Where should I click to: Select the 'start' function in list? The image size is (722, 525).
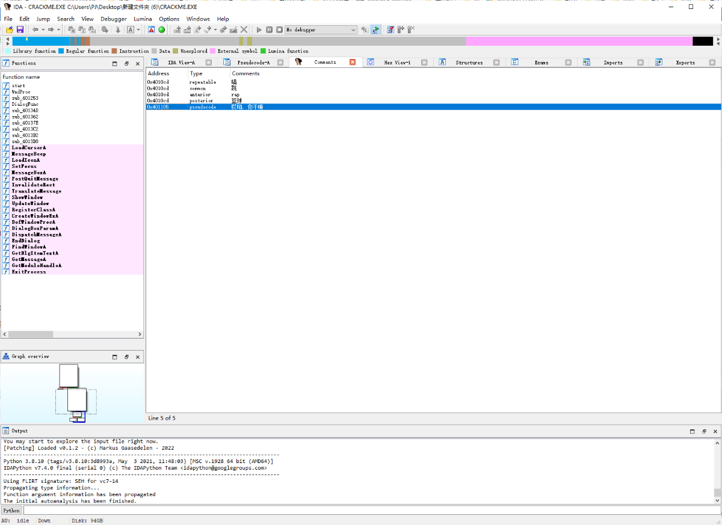coord(72,85)
